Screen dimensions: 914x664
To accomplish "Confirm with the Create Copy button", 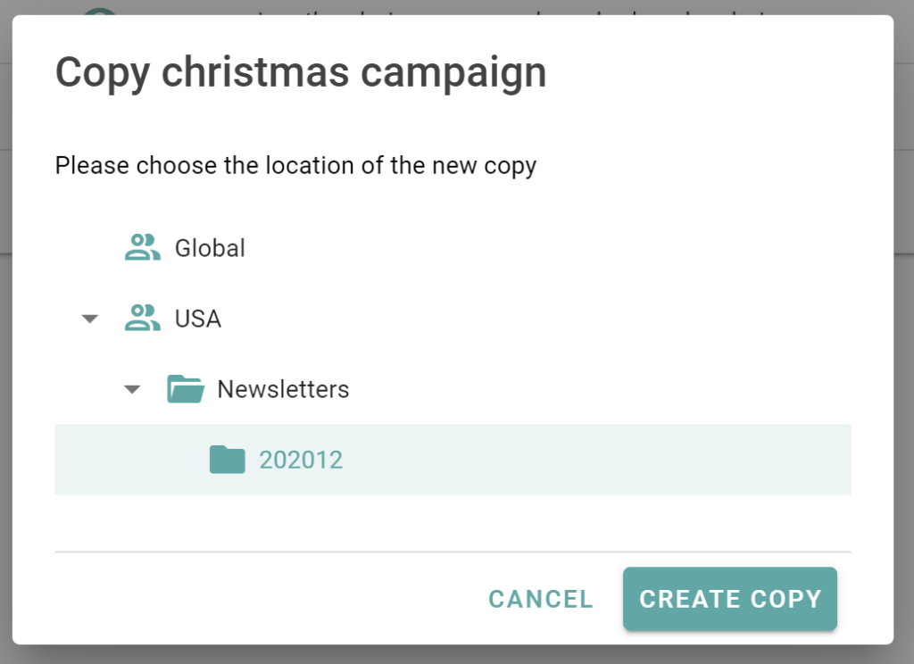I will (730, 599).
